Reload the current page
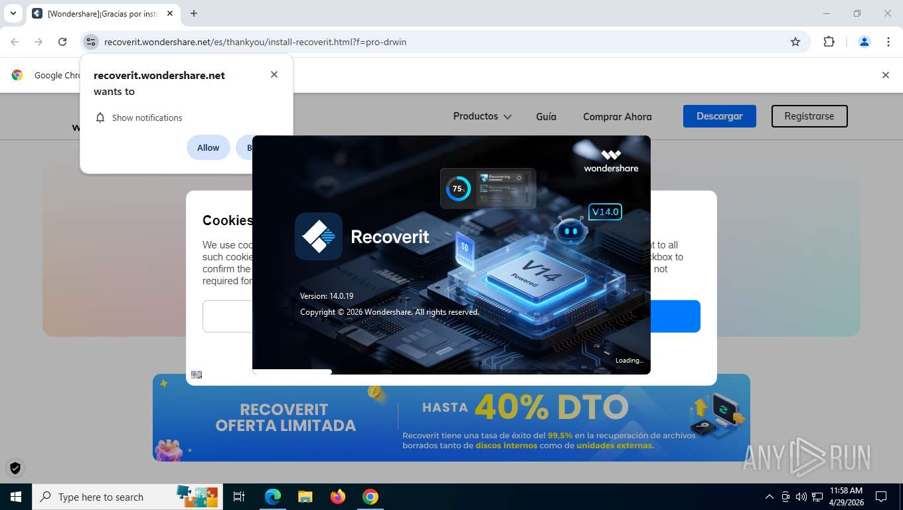The height and width of the screenshot is (510, 903). 62,42
